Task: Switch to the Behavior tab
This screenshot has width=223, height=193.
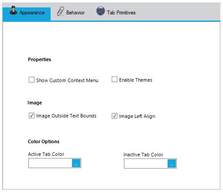Action: tap(71, 13)
